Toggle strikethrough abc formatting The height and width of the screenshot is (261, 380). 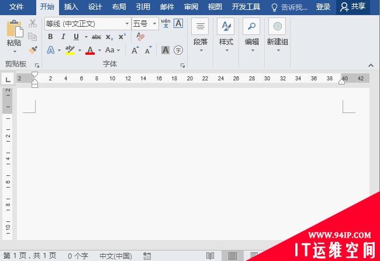(x=96, y=37)
